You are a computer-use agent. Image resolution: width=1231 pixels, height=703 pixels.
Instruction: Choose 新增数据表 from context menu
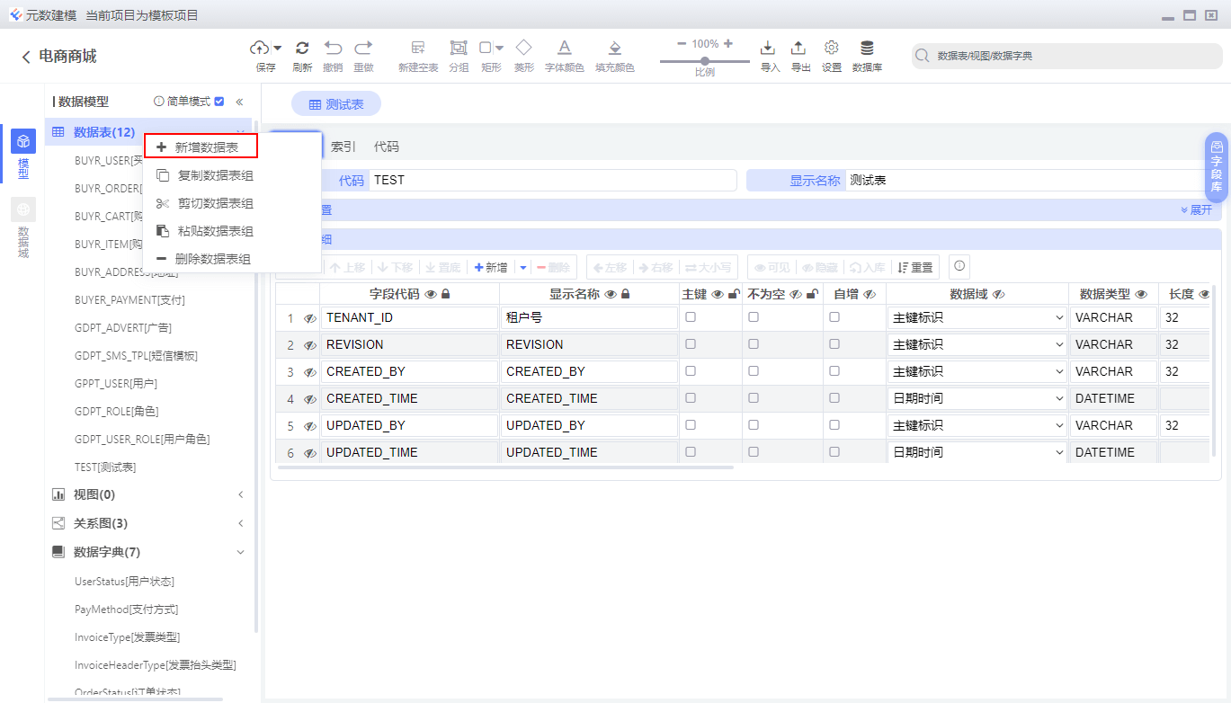tap(201, 147)
